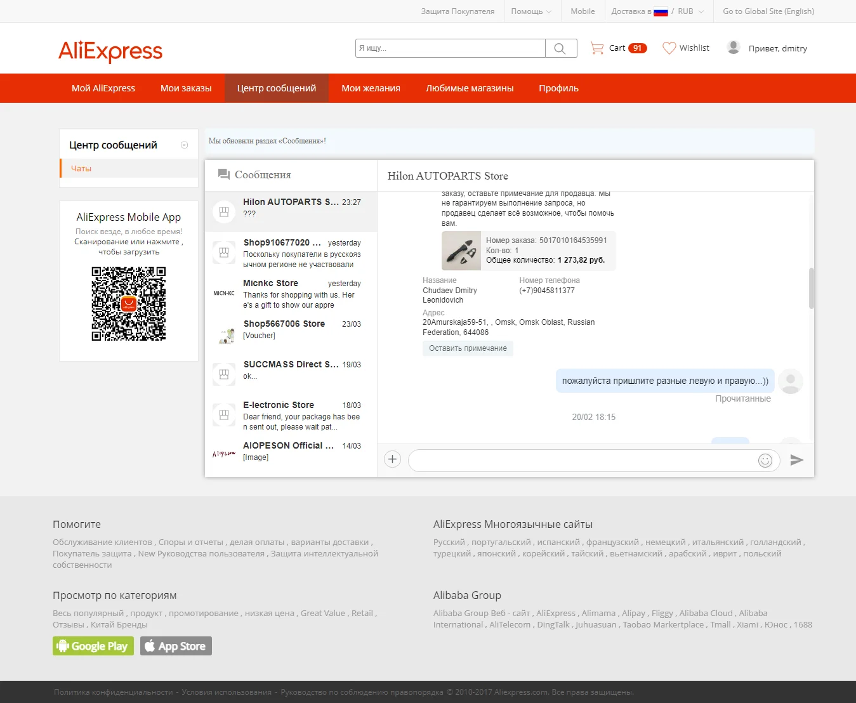Image resolution: width=856 pixels, height=703 pixels.
Task: Open the emoji smiley picker
Action: [x=765, y=461]
